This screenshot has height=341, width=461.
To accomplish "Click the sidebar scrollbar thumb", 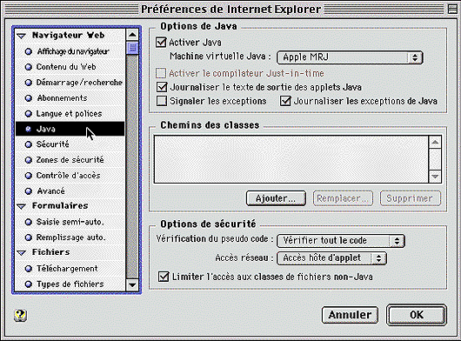I will pyautogui.click(x=132, y=48).
